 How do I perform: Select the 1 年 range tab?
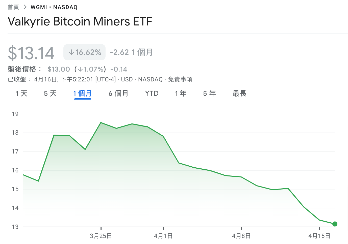pyautogui.click(x=181, y=94)
